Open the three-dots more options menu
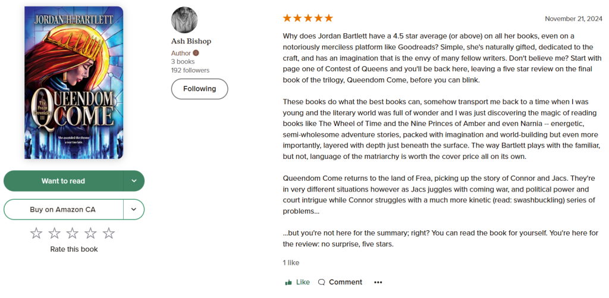Viewport: 609px width, 298px height. pos(378,283)
